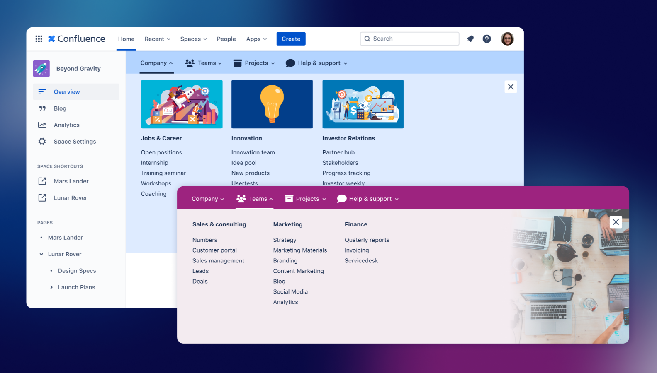Viewport: 657px width, 373px height.
Task: Select Overview in the sidebar
Action: [x=76, y=92]
